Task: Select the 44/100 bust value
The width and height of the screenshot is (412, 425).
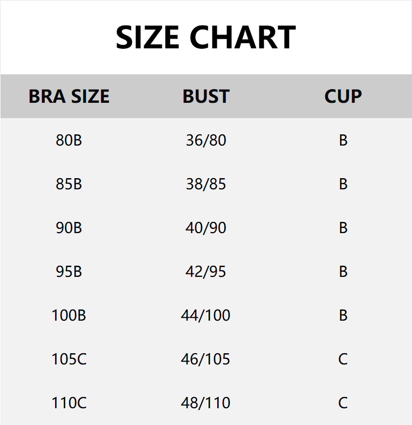Action: tap(206, 315)
